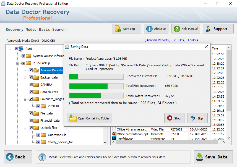Click the Back arrow icon
Screen dimensions: 237x167
[10, 157]
